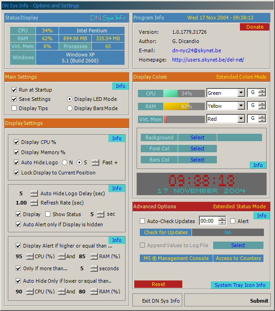Adjust the 80 RAM (%) auto hide spinner
275x311 pixels.
pyautogui.click(x=94, y=292)
